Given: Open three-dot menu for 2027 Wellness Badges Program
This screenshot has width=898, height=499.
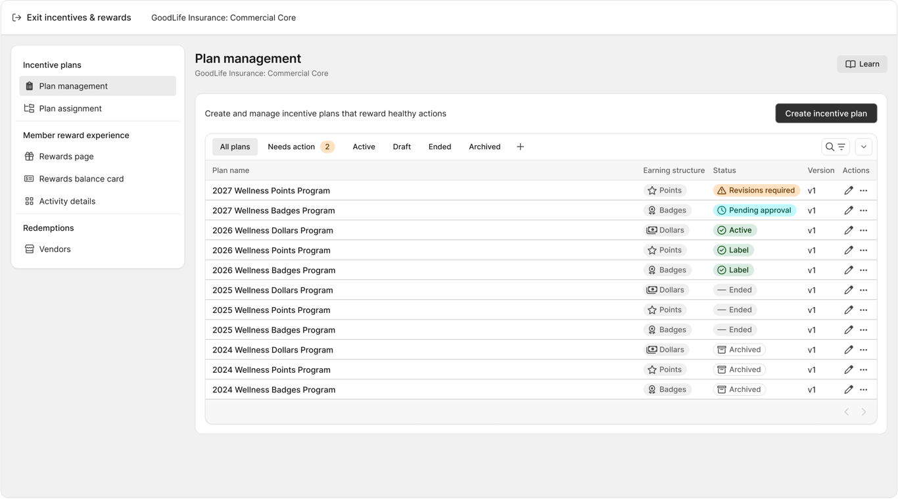Looking at the screenshot, I should (x=864, y=210).
